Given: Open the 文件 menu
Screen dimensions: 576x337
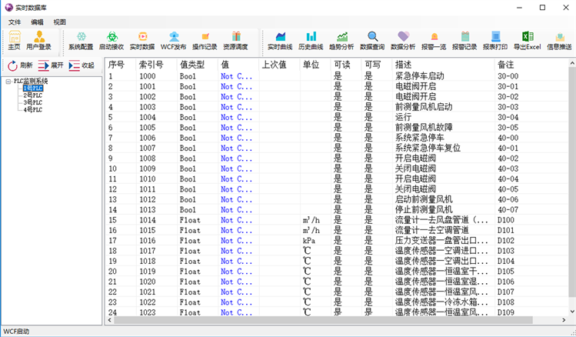Looking at the screenshot, I should click(15, 22).
